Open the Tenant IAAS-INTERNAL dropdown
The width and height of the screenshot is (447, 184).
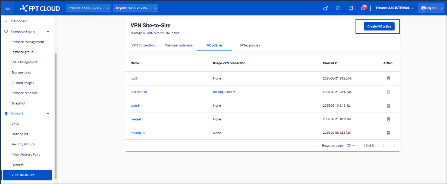point(395,8)
